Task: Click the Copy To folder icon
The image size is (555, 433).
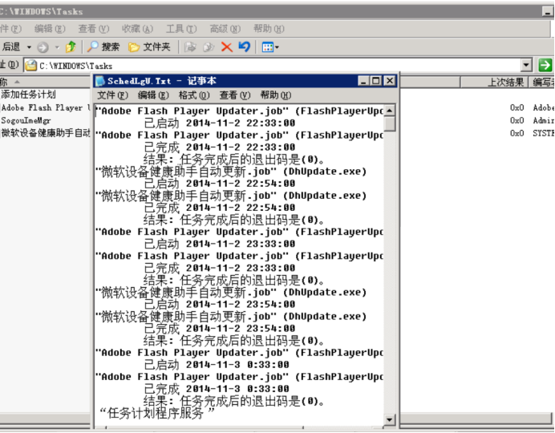Action: [209, 47]
